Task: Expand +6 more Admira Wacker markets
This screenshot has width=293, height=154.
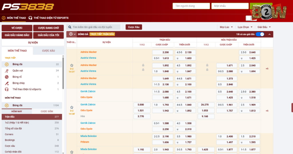Action: pos(267,69)
